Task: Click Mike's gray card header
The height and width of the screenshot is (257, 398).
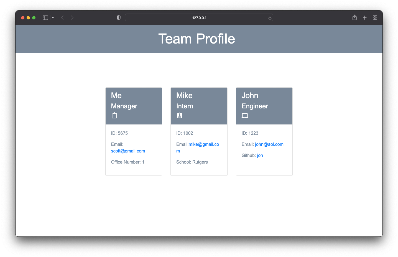Action: (199, 106)
